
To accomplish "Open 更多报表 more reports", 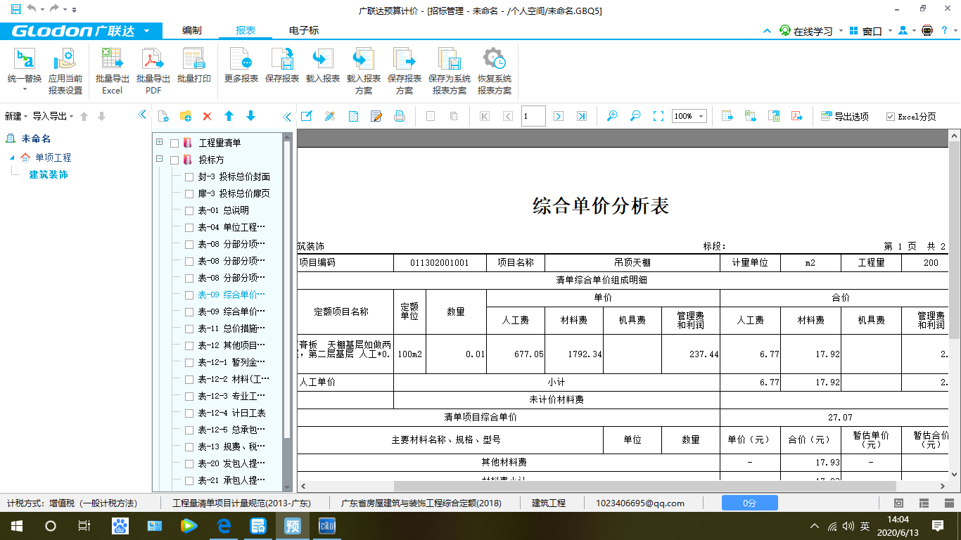I will pos(241,66).
